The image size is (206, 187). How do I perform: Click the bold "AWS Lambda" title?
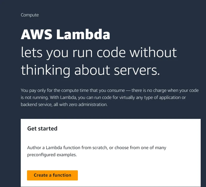coord(65,34)
